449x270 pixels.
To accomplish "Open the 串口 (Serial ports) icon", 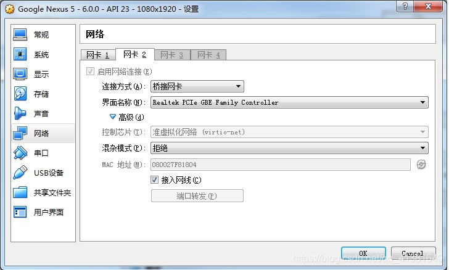I will (20, 153).
